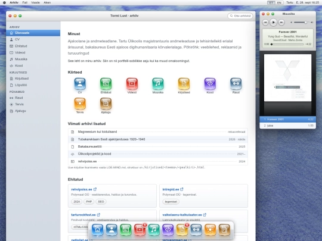The height and width of the screenshot is (241, 322).
Task: Skip to previous track in Muusika player
Action: click(x=265, y=22)
